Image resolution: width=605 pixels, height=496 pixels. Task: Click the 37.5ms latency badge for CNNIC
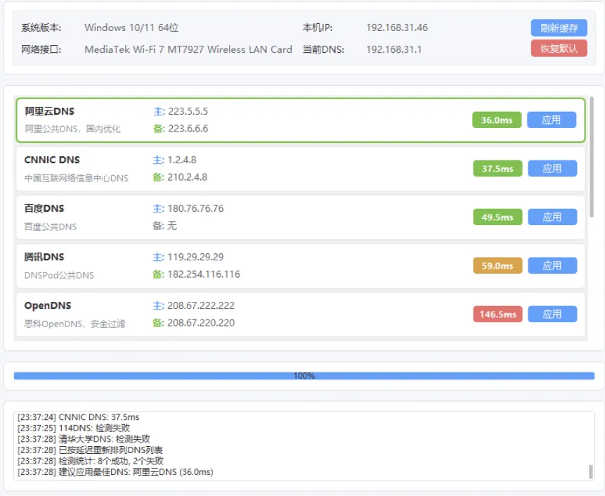pyautogui.click(x=497, y=168)
